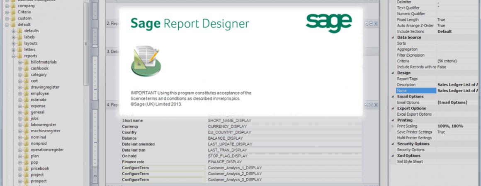
Task: Click the jobs folder icon
Action: (x=26, y=118)
